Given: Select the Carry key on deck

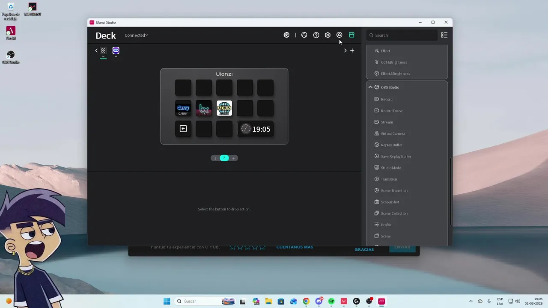Looking at the screenshot, I should coord(183,108).
